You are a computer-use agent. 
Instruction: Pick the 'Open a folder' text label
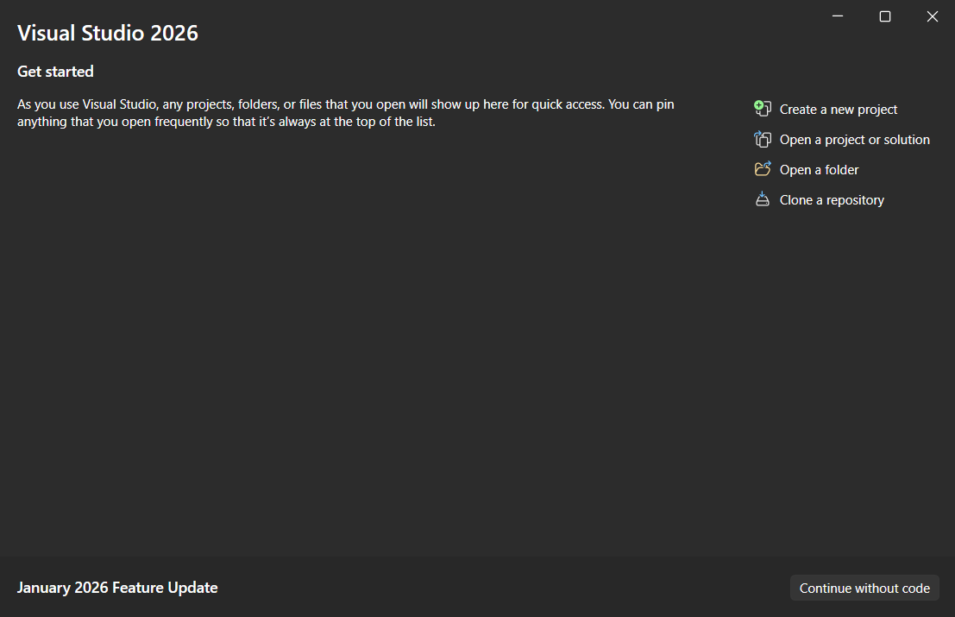819,170
